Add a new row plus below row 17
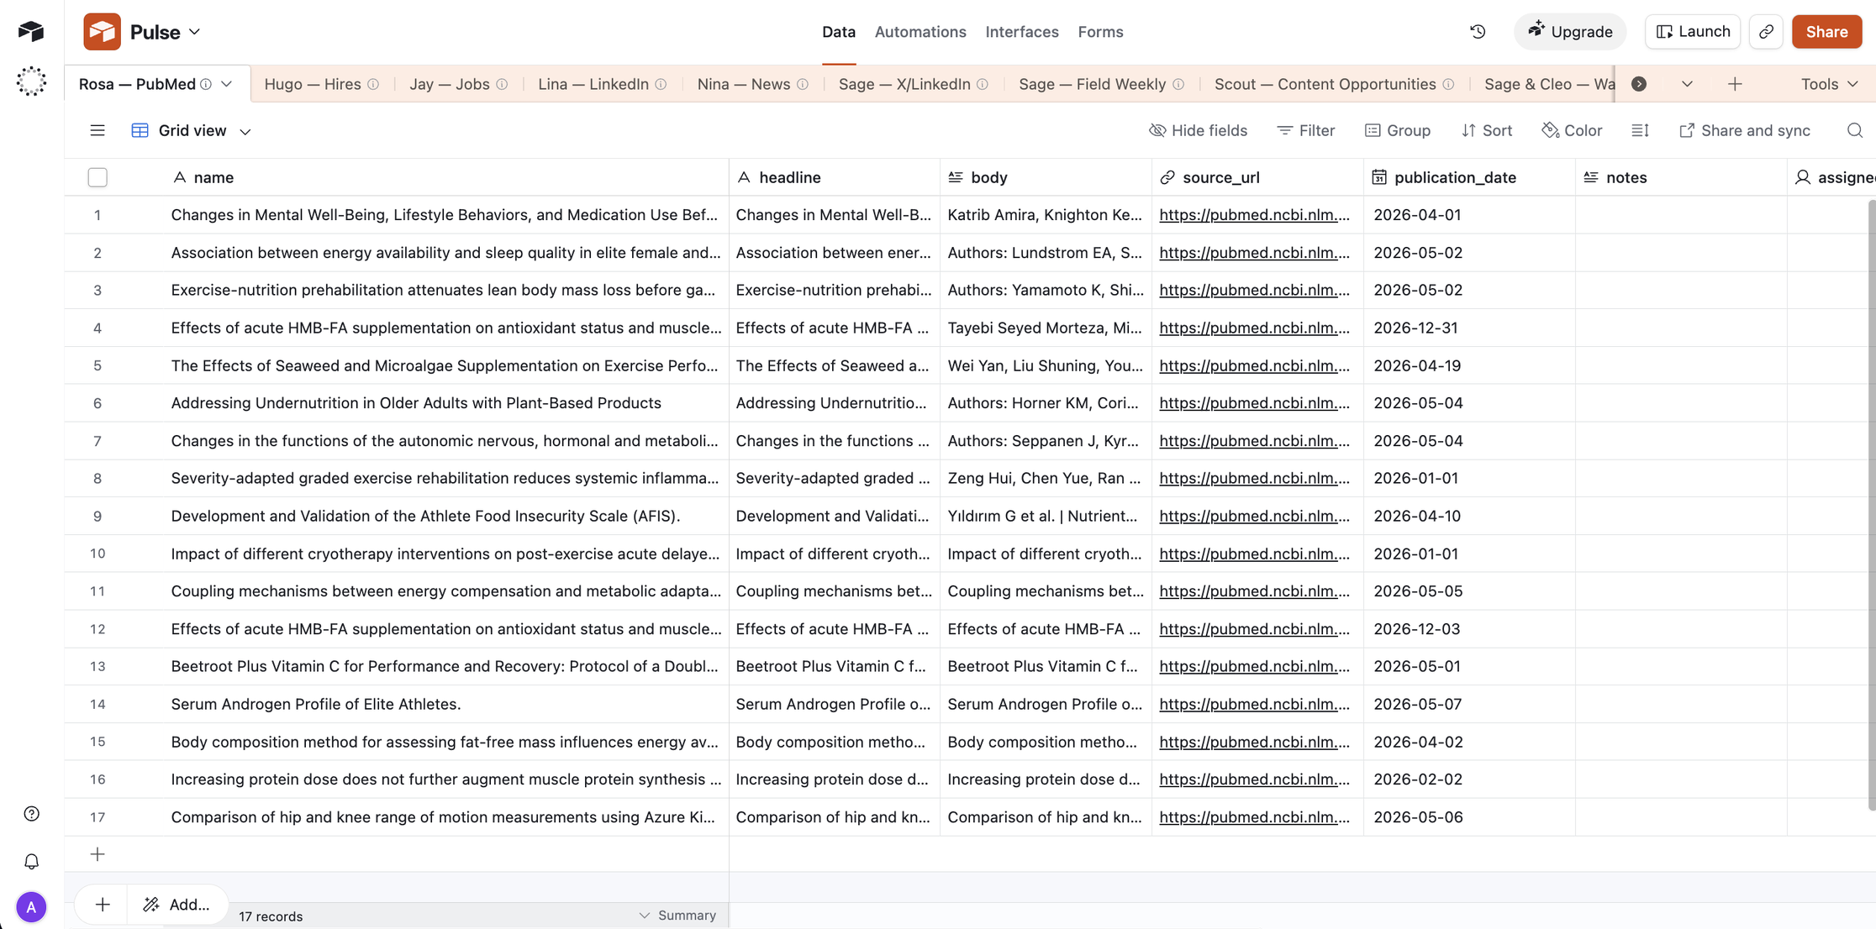The image size is (1876, 929). click(x=97, y=854)
